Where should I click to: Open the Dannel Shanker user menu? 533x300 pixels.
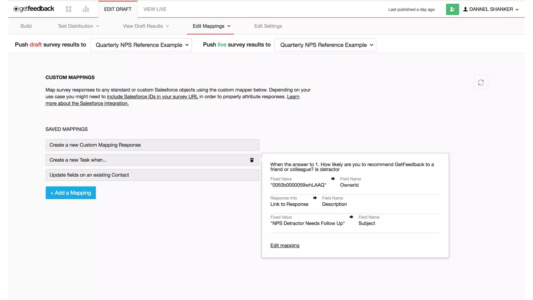(491, 9)
